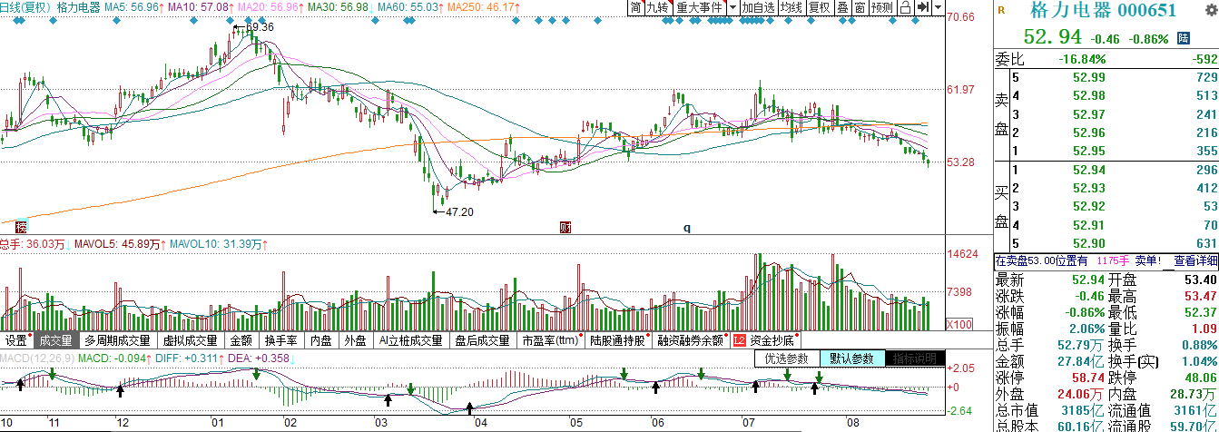Click the 日线(复权) period selector label

(25, 7)
